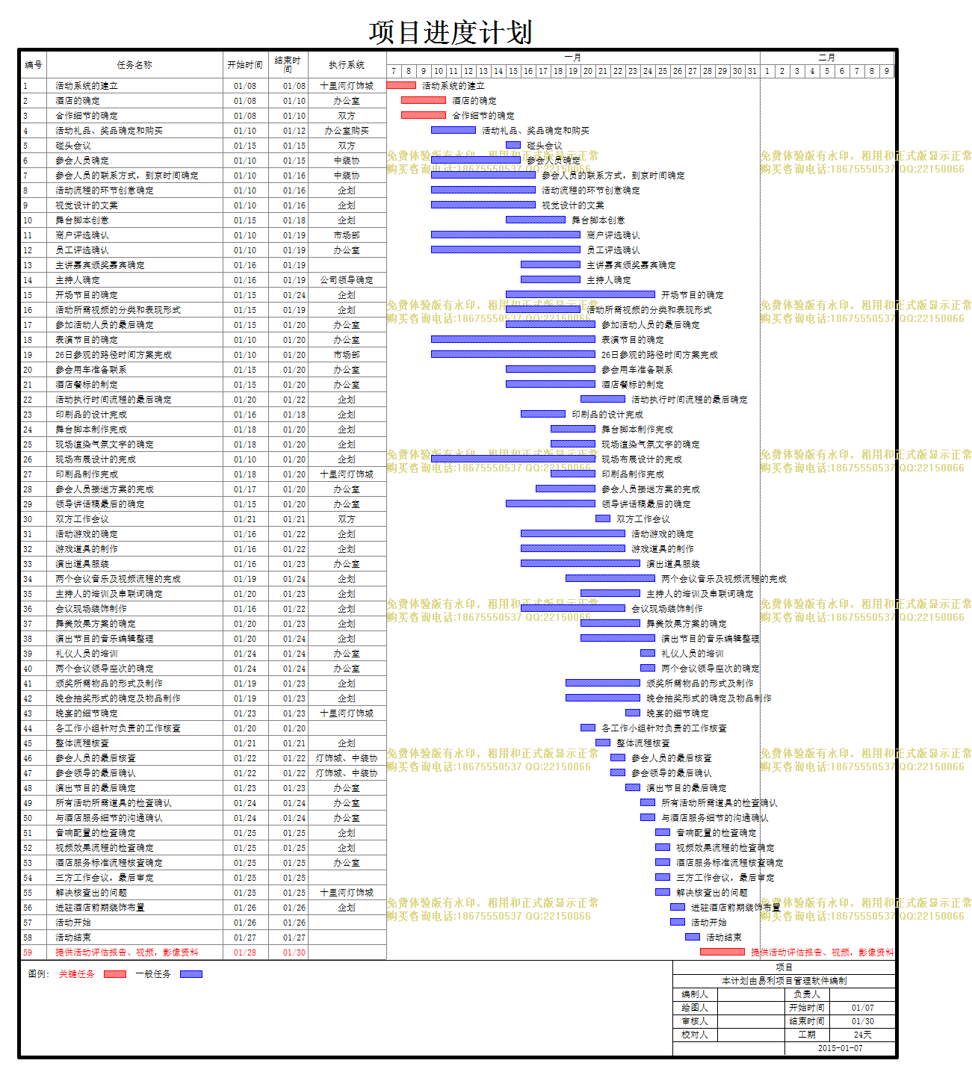972x1075 pixels.
Task: Select the blue Gantt bar for 商户评选确认
Action: (x=506, y=235)
